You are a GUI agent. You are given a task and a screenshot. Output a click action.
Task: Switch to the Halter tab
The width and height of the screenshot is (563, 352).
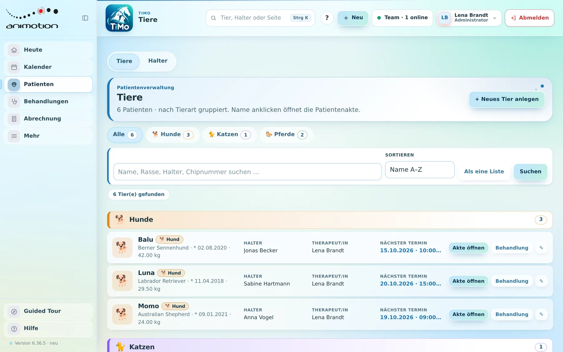(158, 61)
